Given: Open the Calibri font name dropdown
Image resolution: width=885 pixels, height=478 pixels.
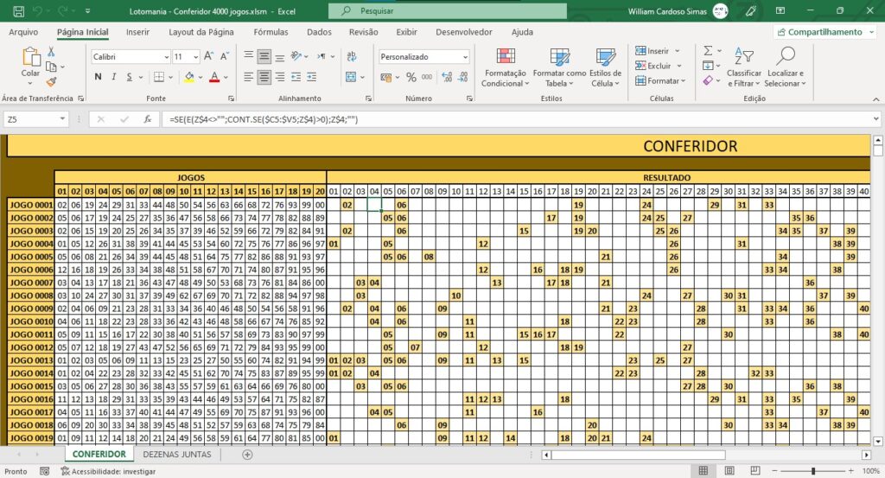Looking at the screenshot, I should tap(167, 56).
